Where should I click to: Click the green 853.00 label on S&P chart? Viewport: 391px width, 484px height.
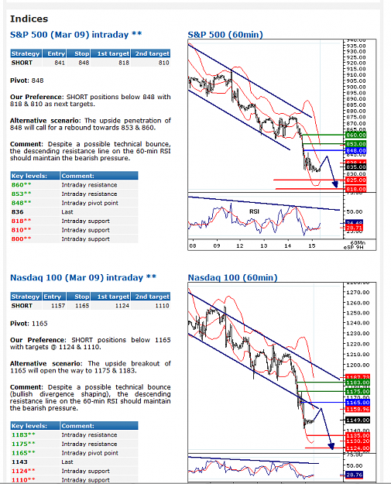pyautogui.click(x=355, y=144)
